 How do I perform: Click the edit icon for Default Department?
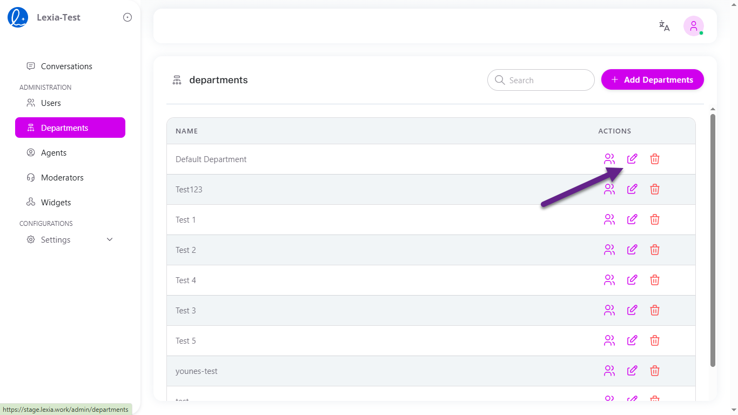632,159
